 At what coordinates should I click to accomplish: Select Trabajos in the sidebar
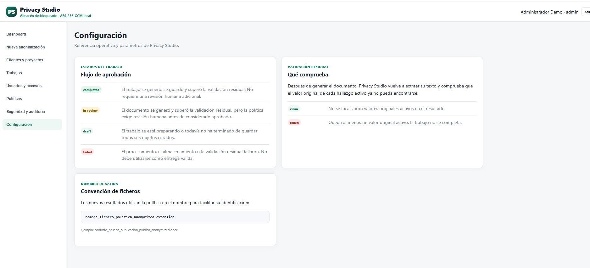point(14,73)
